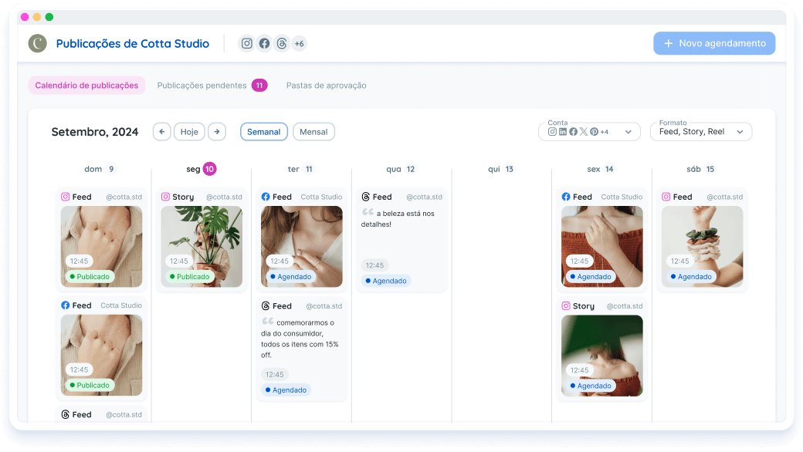The height and width of the screenshot is (452, 803).
Task: Jump to today with Hoje button
Action: coord(189,132)
